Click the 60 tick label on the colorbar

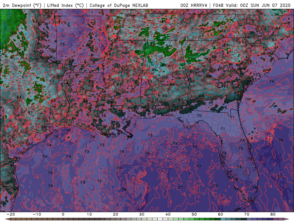(x=220, y=214)
